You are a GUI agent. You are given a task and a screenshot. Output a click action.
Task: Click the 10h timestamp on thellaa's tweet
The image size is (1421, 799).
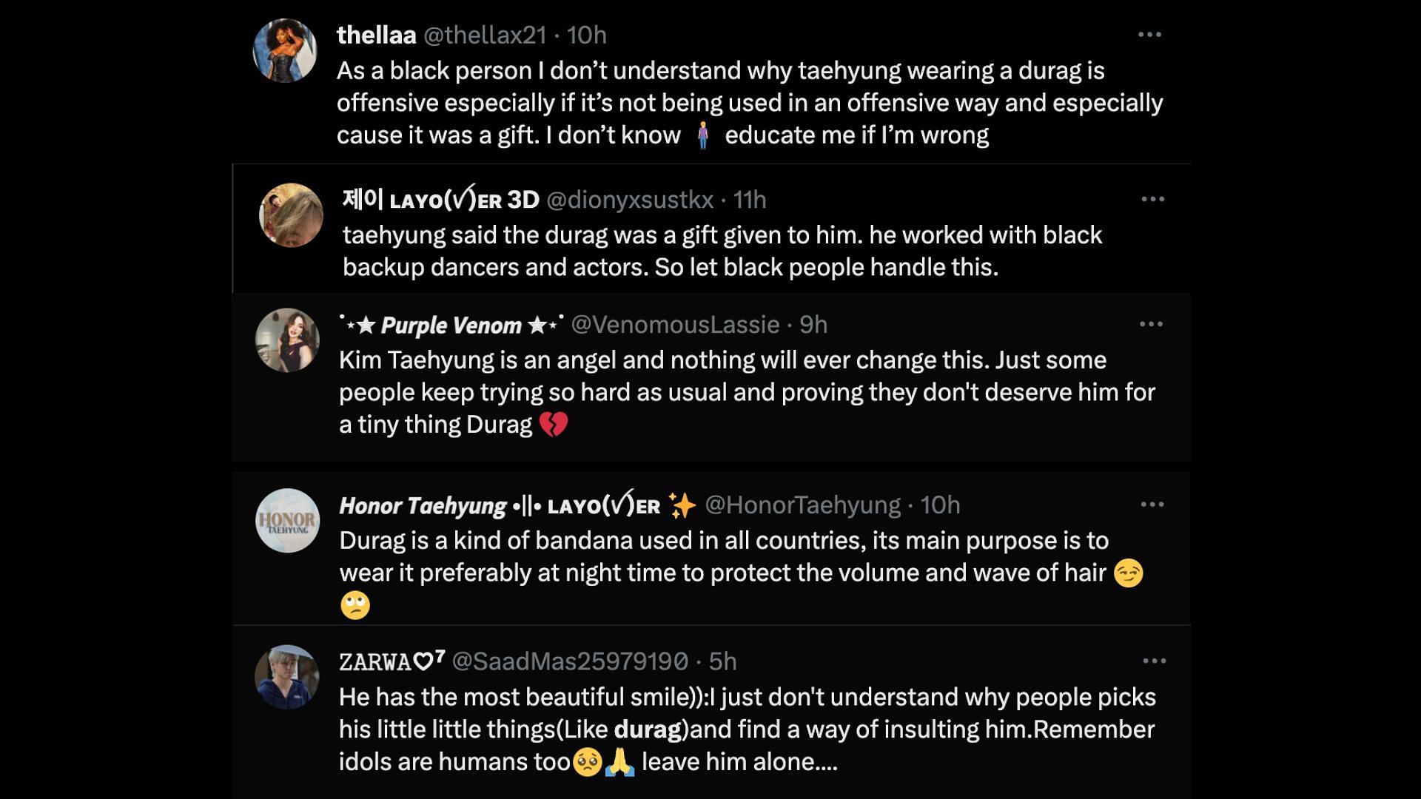(586, 35)
